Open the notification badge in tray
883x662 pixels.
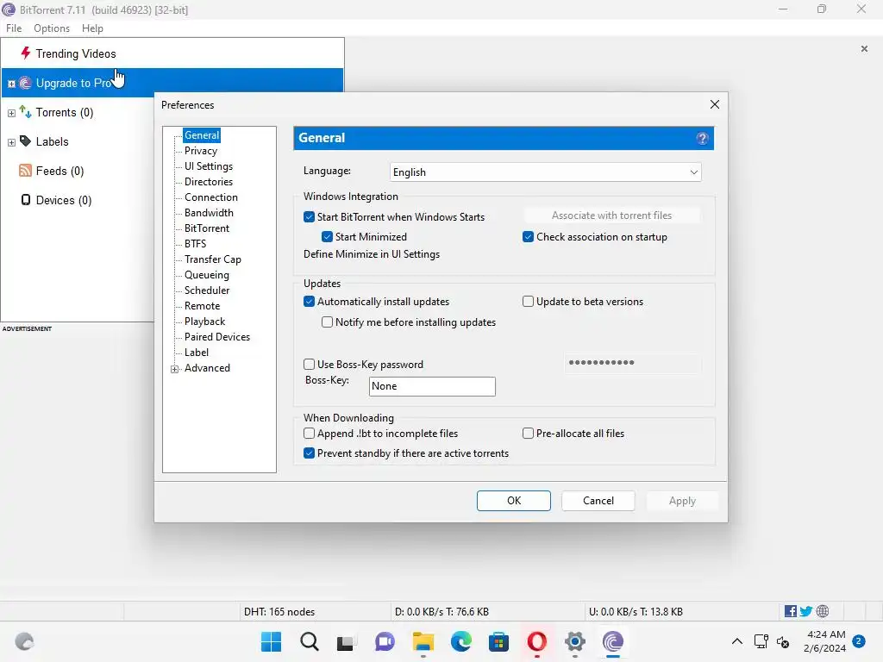(859, 641)
